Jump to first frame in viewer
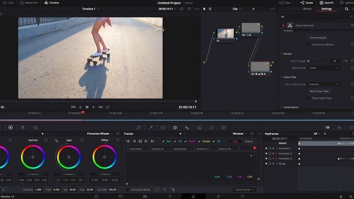 73,107
